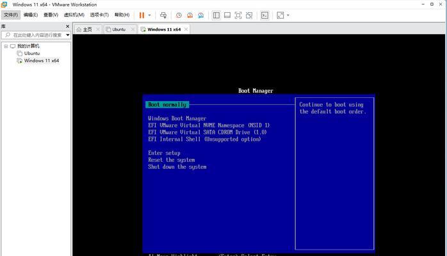Screen dimensions: 447x256
Task: Select EFI Internal Shell entry
Action: click(x=204, y=140)
